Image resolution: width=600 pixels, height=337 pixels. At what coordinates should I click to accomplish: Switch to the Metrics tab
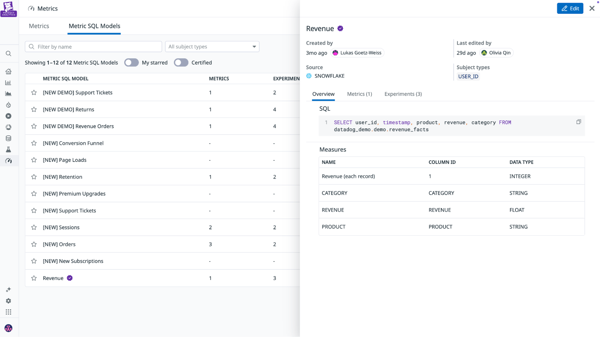coord(39,26)
